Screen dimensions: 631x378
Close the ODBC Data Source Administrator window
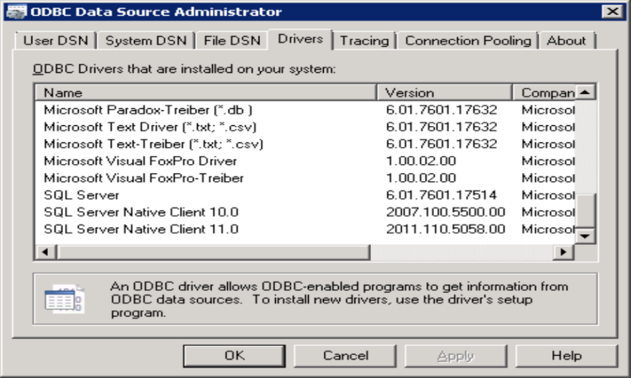pos(612,11)
